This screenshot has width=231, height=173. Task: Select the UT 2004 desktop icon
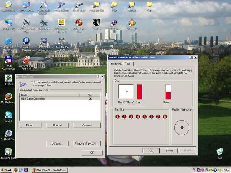[x=114, y=25]
